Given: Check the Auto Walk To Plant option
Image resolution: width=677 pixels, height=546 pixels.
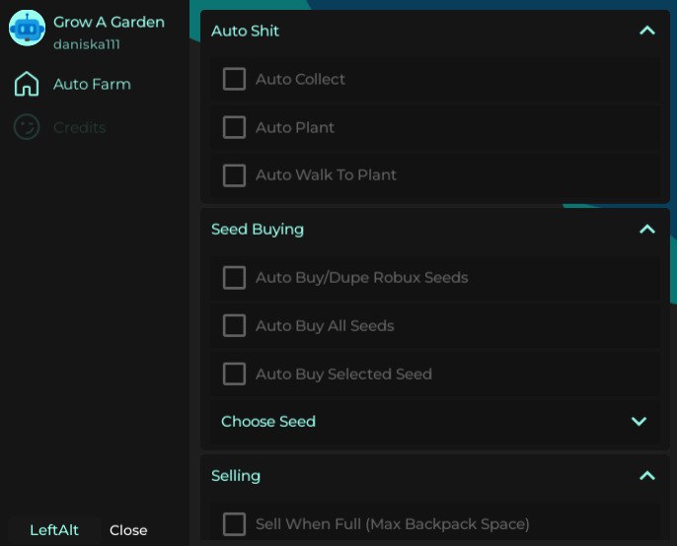Looking at the screenshot, I should [234, 175].
